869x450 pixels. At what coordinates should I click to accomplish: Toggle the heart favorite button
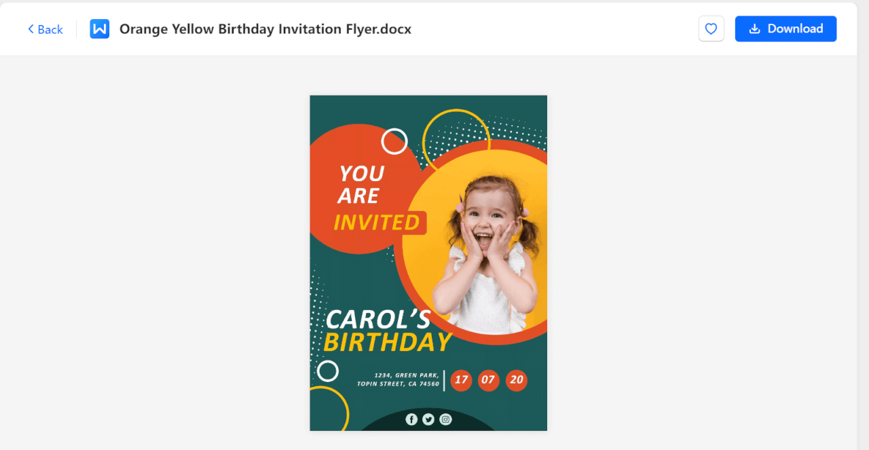(x=711, y=29)
